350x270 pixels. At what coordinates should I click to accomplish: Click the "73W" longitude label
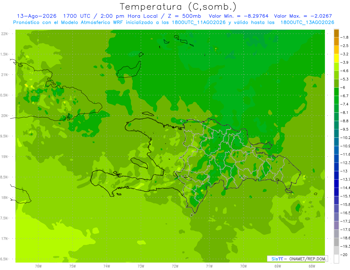coord(141,266)
